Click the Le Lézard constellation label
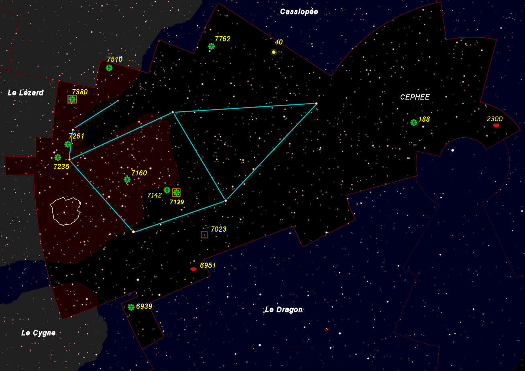The width and height of the screenshot is (525, 371). [26, 93]
